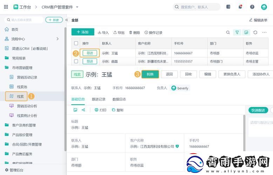Toggle the filter funnel icon
Viewport: 273px width, 175px height.
click(237, 32)
